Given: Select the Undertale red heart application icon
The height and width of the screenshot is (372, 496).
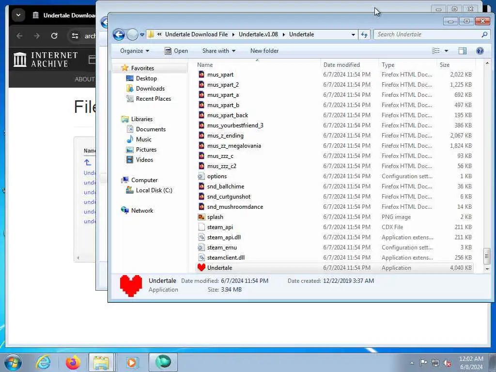Looking at the screenshot, I should [x=201, y=267].
